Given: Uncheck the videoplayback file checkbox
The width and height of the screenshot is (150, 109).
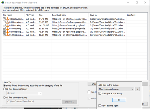Looking at the screenshot, I should tap(4, 19).
